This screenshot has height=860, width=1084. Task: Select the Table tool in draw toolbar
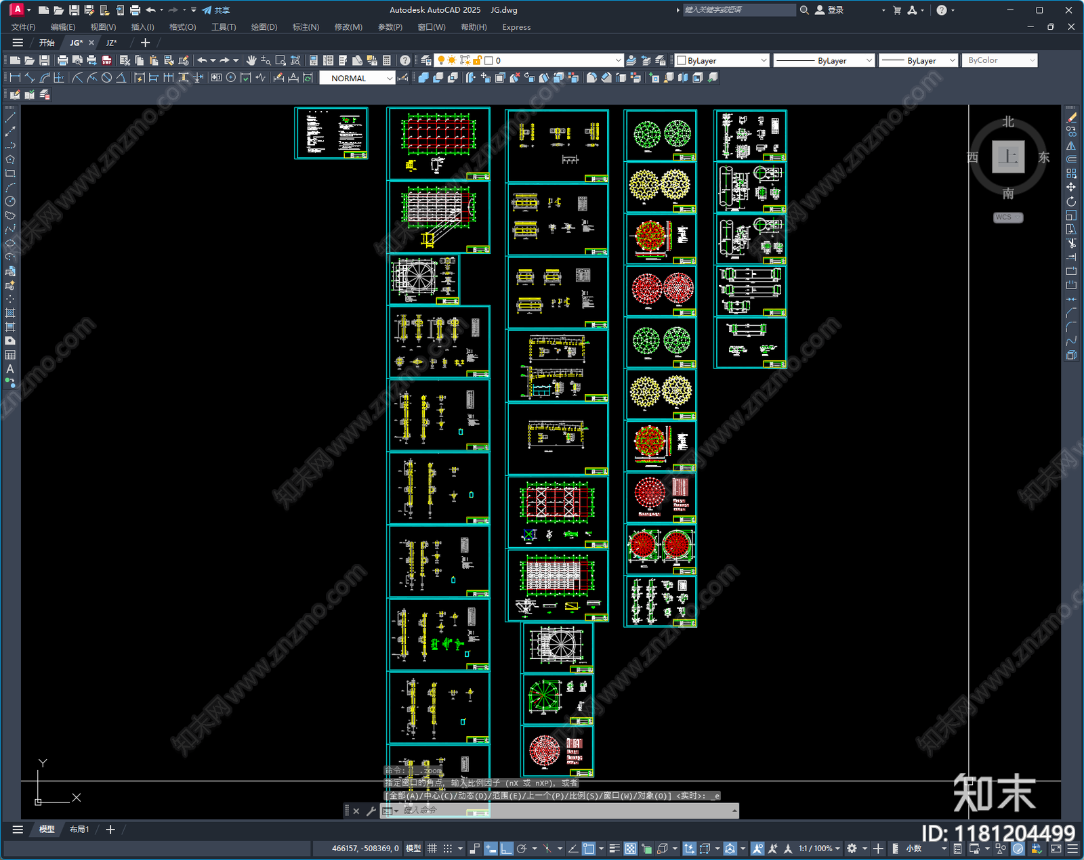click(x=10, y=355)
